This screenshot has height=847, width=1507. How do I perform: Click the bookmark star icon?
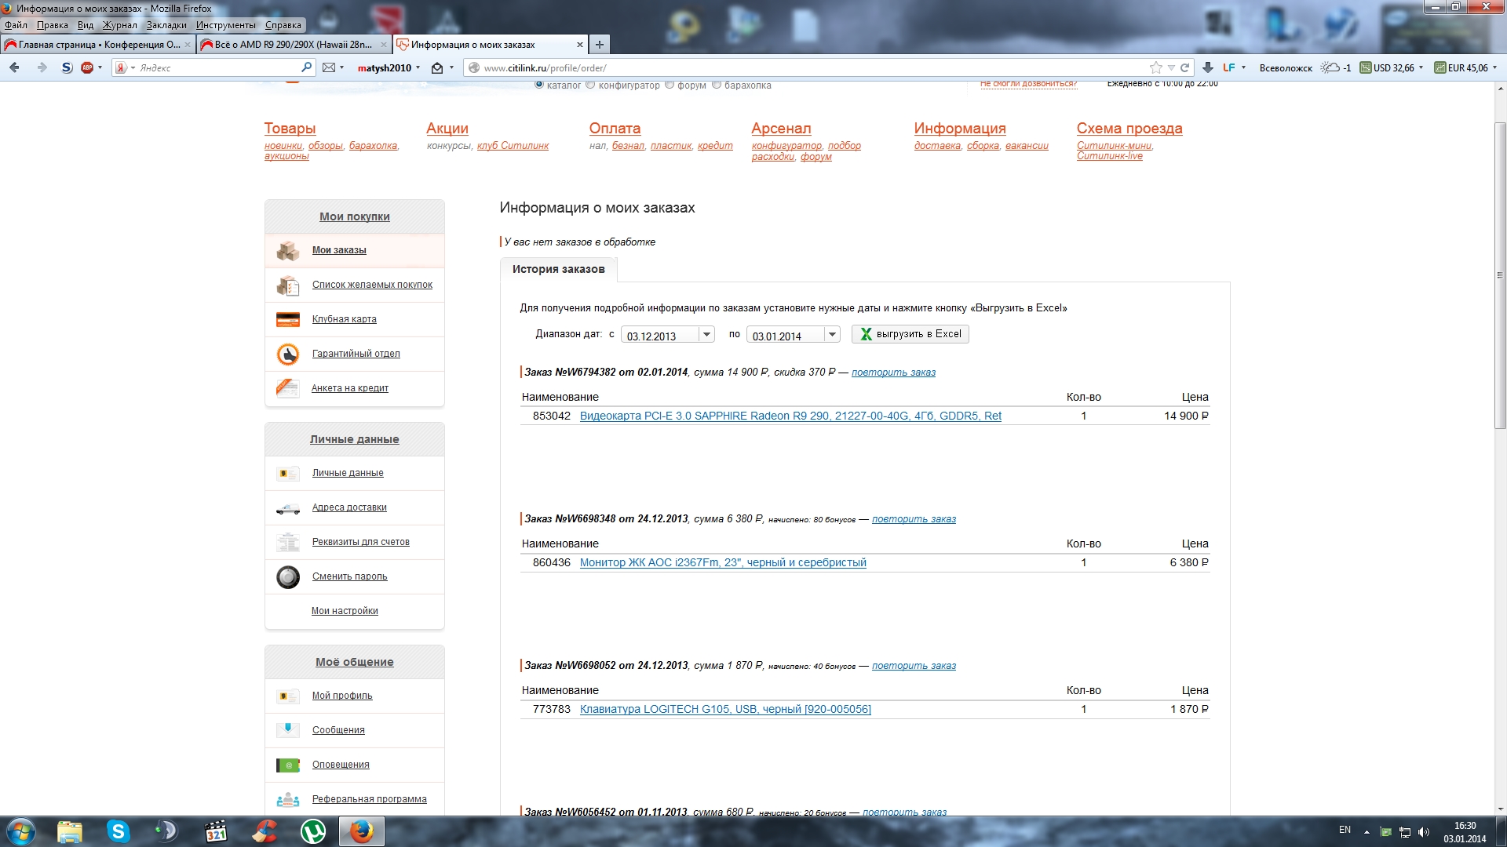pyautogui.click(x=1155, y=67)
